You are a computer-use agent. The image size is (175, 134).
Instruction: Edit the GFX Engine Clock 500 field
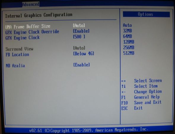(x=79, y=37)
